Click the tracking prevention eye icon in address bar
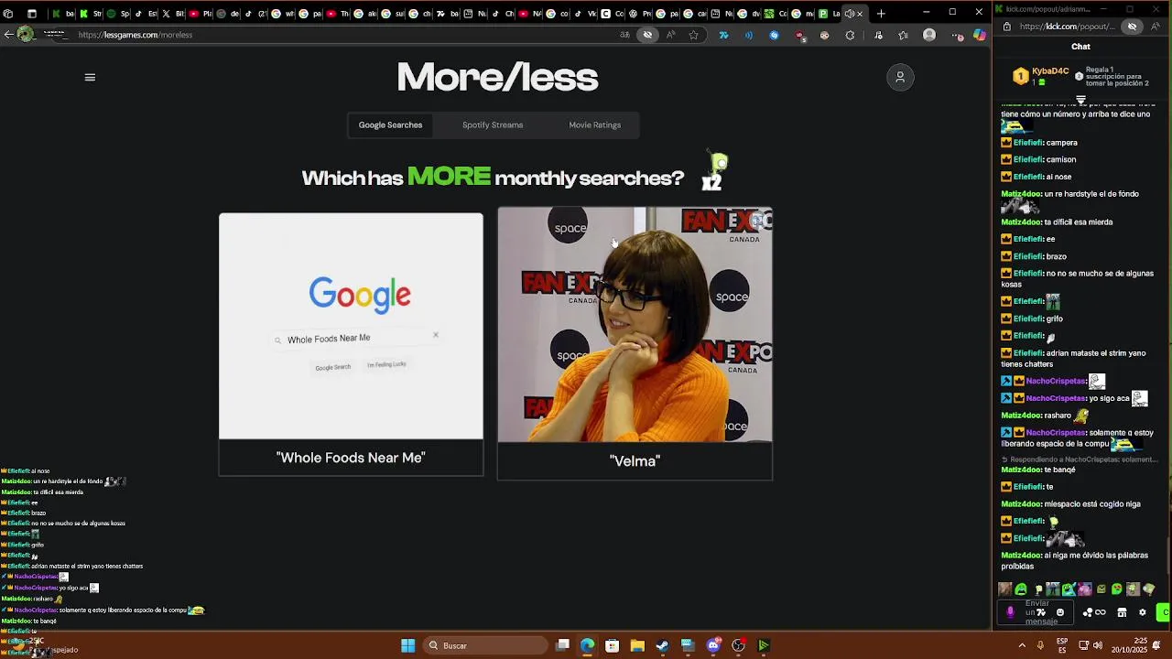The width and height of the screenshot is (1172, 659). (x=647, y=35)
